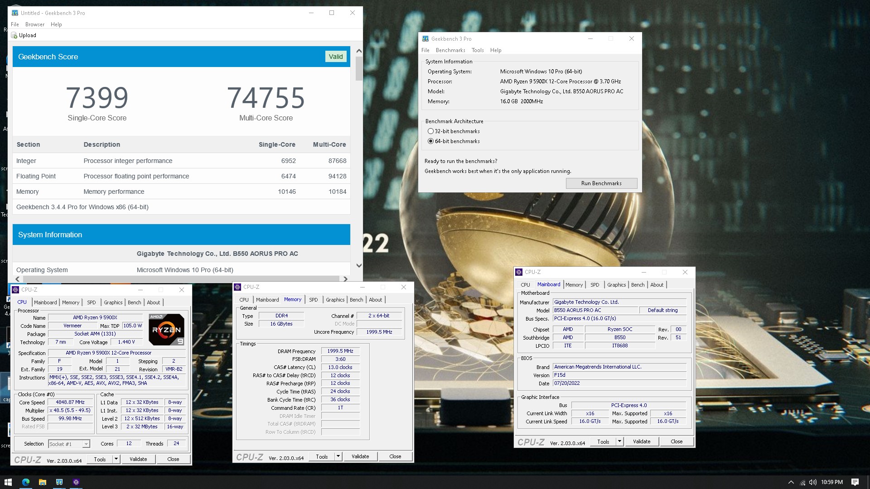Screen dimensions: 870x489
Task: Click the Upload icon in Geekbench results
Action: (x=14, y=35)
